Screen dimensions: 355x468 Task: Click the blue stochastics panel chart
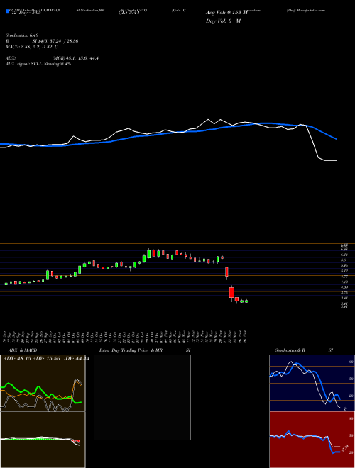coord(312,383)
